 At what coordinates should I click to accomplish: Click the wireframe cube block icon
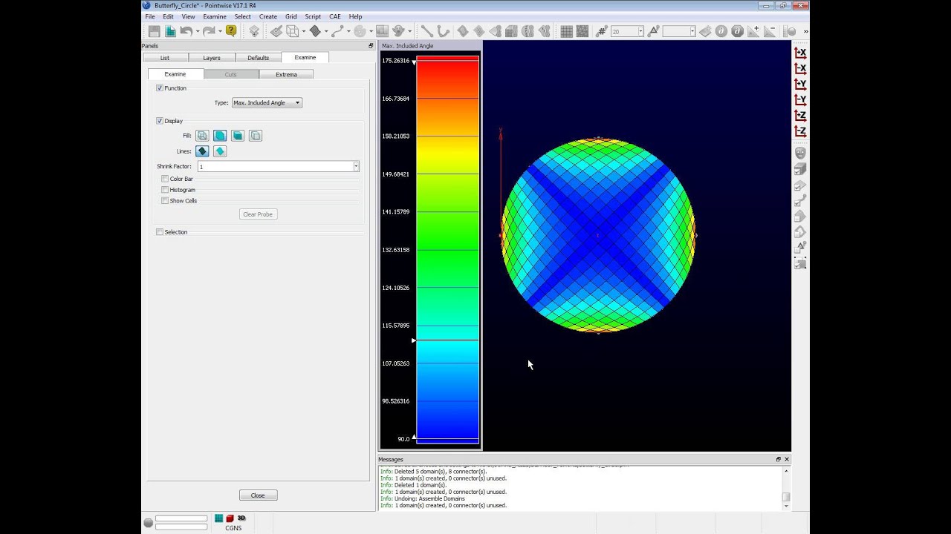[293, 31]
